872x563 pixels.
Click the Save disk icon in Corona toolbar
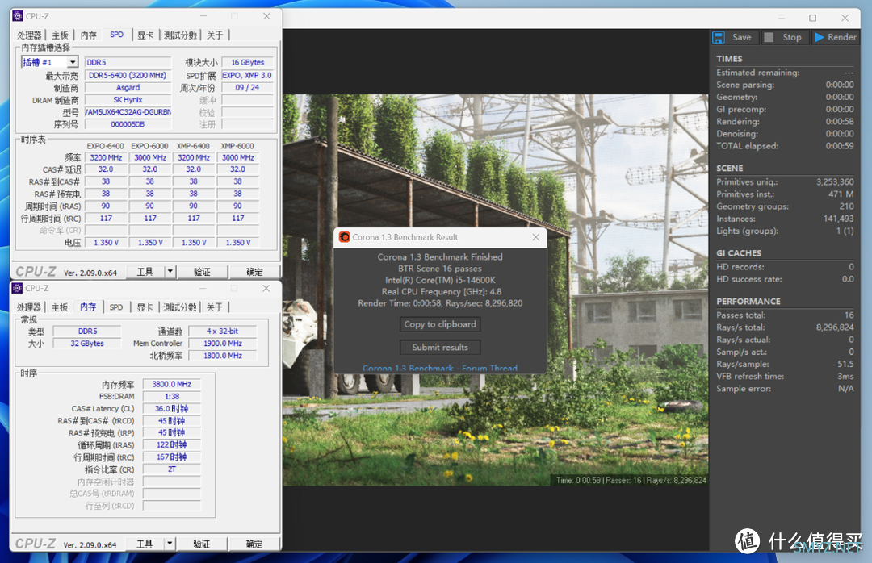coord(719,37)
